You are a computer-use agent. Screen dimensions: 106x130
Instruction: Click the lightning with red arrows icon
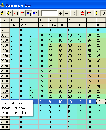(x=98, y=13)
